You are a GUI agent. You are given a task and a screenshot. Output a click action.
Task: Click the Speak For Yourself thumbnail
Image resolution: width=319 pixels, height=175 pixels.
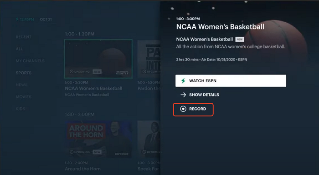click(149, 140)
